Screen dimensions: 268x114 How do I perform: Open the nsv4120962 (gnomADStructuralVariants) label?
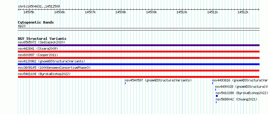click(51, 61)
